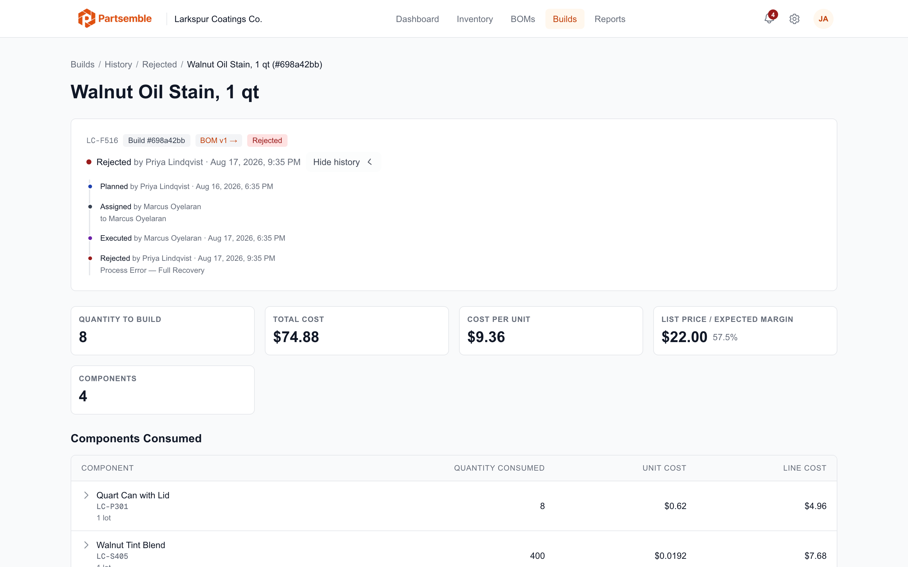Click the 57.5% expected margin

(x=725, y=337)
